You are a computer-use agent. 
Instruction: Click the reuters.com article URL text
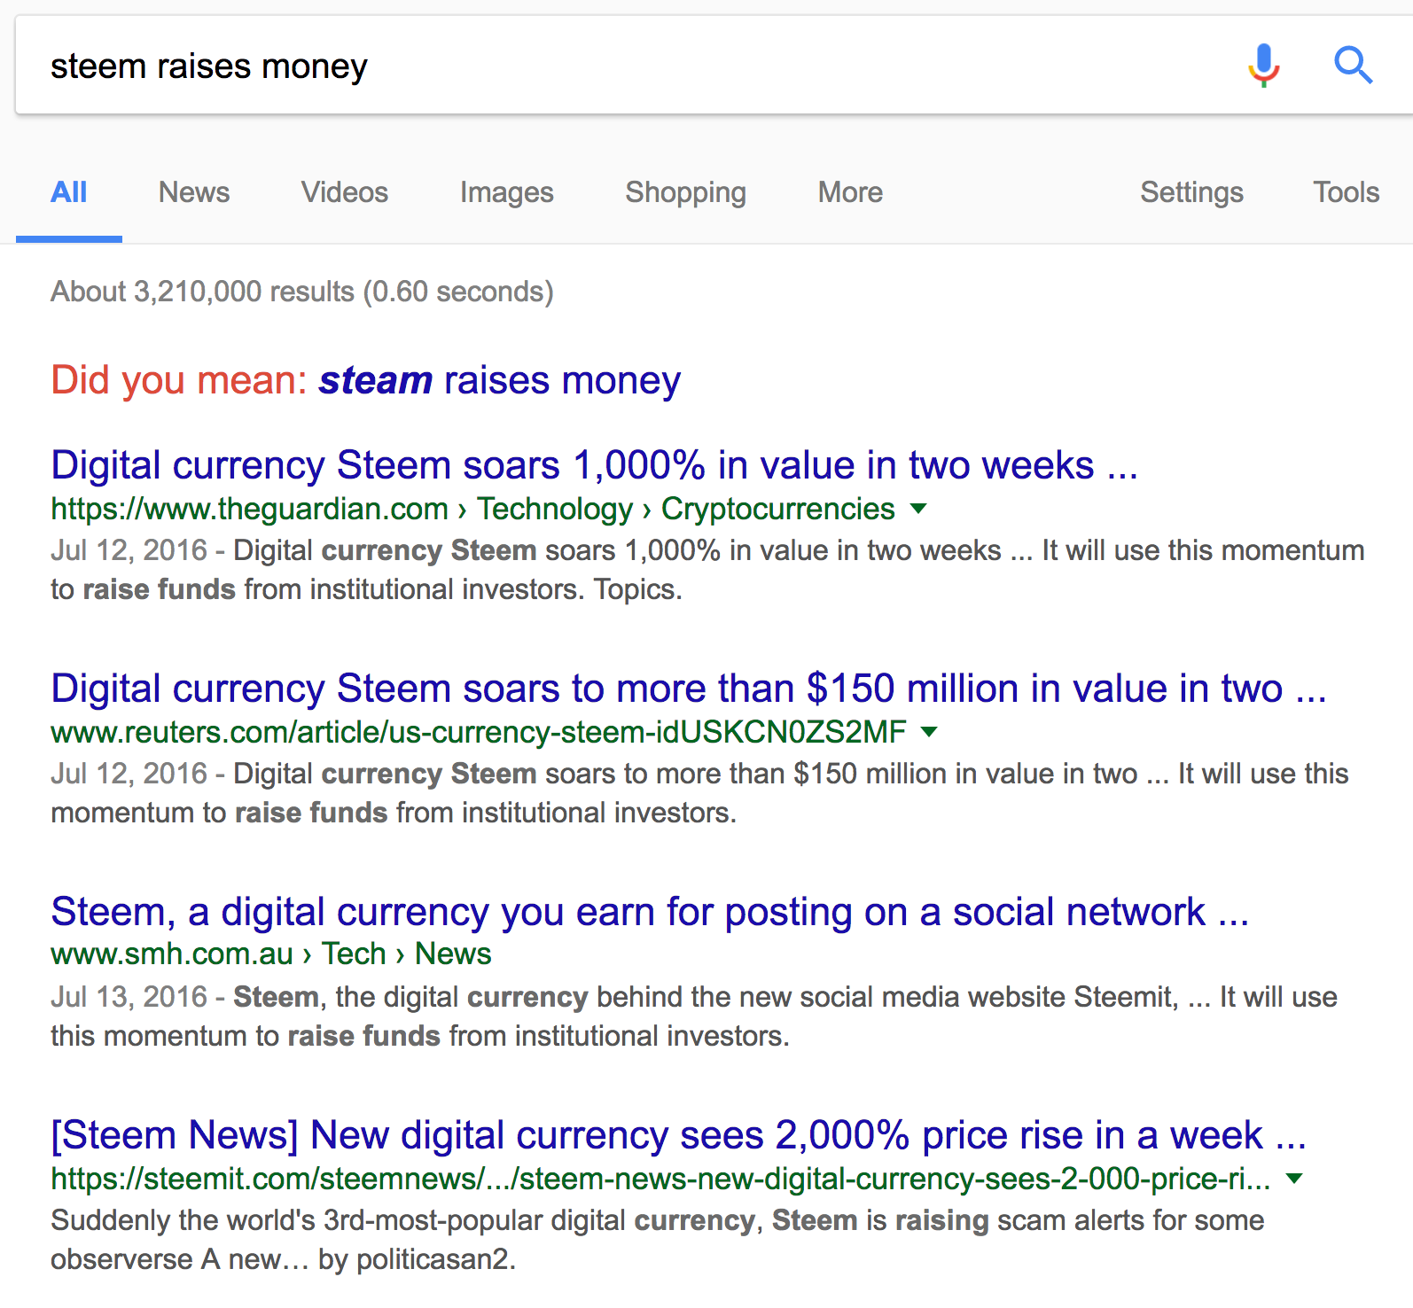click(x=479, y=732)
